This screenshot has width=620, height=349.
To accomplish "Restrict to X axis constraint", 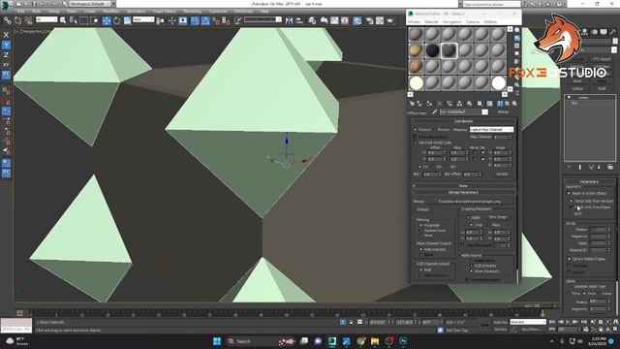I will click(x=6, y=35).
